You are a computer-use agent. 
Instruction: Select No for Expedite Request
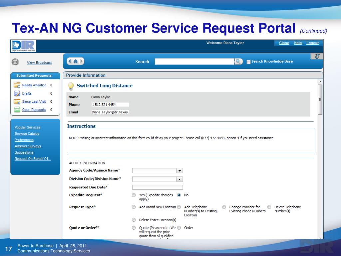click(179, 195)
